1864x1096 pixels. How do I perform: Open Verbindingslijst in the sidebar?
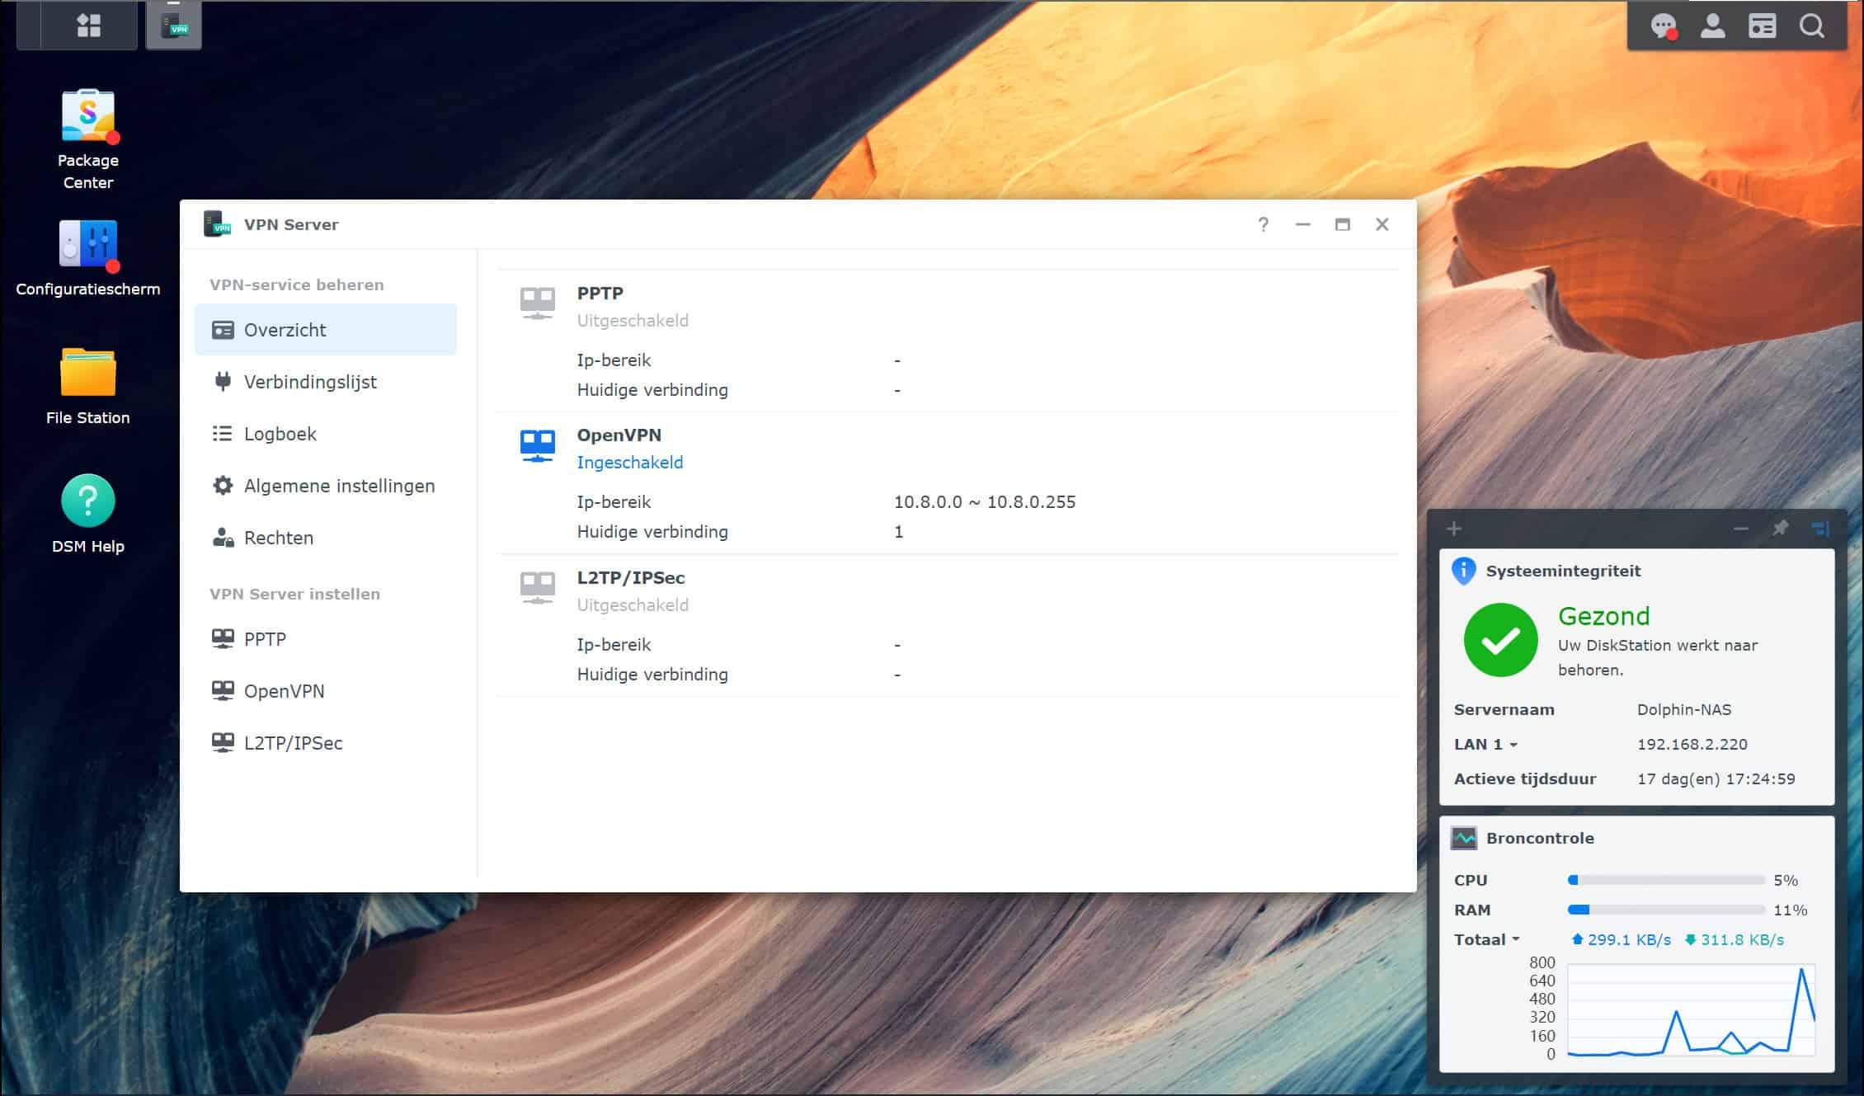(326, 382)
